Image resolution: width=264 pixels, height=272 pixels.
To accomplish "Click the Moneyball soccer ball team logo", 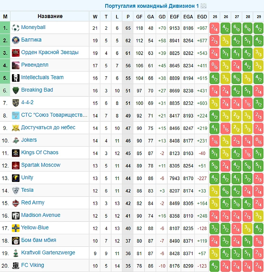I will pyautogui.click(x=16, y=28).
